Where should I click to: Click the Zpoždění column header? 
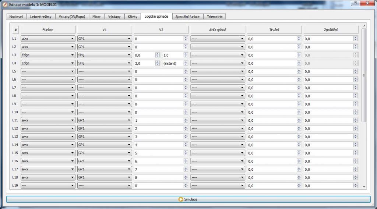tap(331, 30)
